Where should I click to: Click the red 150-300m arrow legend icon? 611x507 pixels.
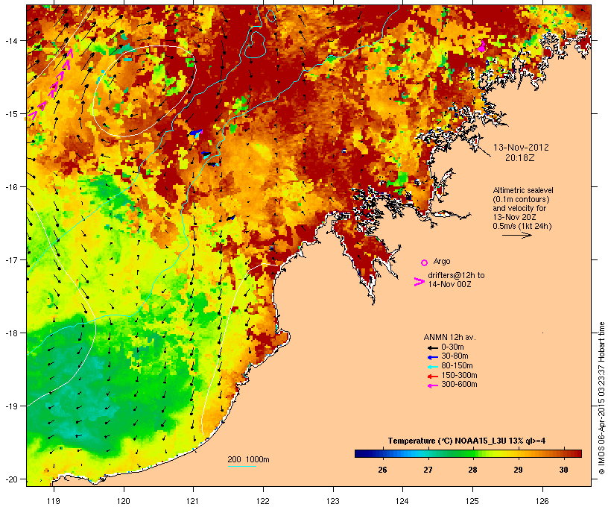[x=433, y=377]
